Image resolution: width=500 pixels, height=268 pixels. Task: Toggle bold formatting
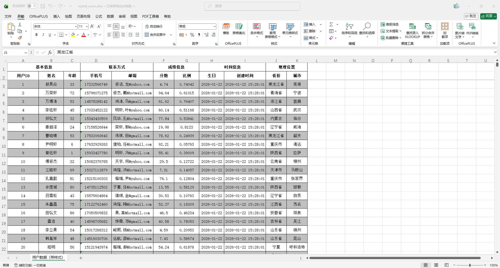tap(36, 35)
